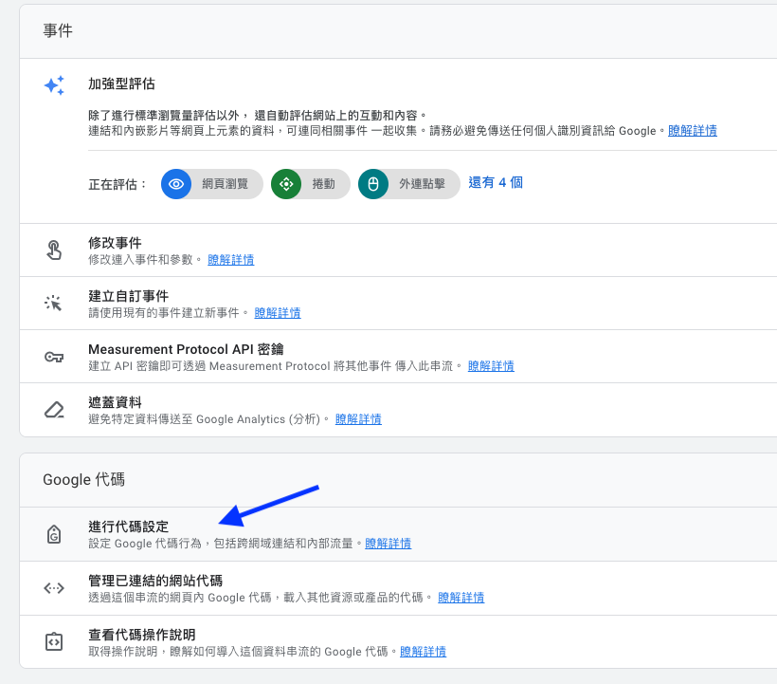Open 查看代碼操作說明 row
This screenshot has height=684, width=777.
[398, 642]
